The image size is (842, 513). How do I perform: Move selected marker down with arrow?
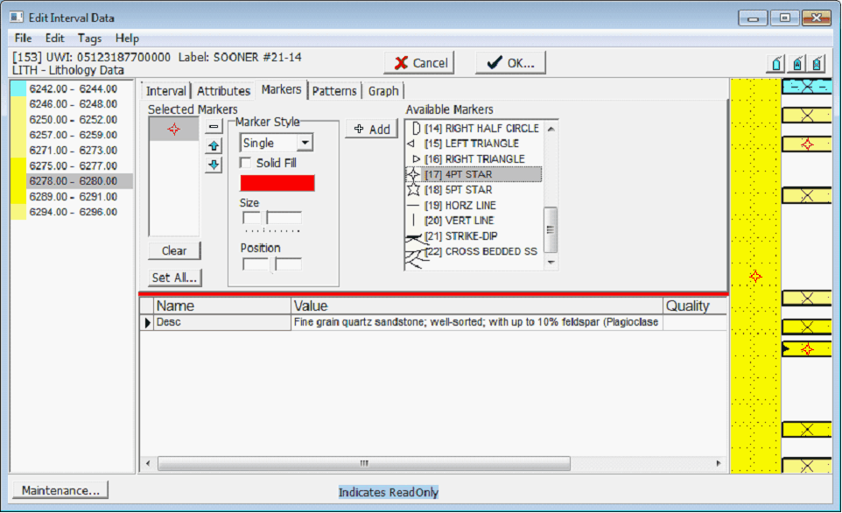coord(214,165)
